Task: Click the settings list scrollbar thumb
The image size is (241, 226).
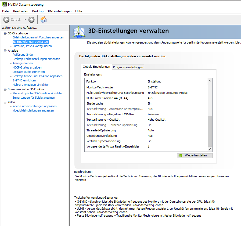Action: pos(210,131)
